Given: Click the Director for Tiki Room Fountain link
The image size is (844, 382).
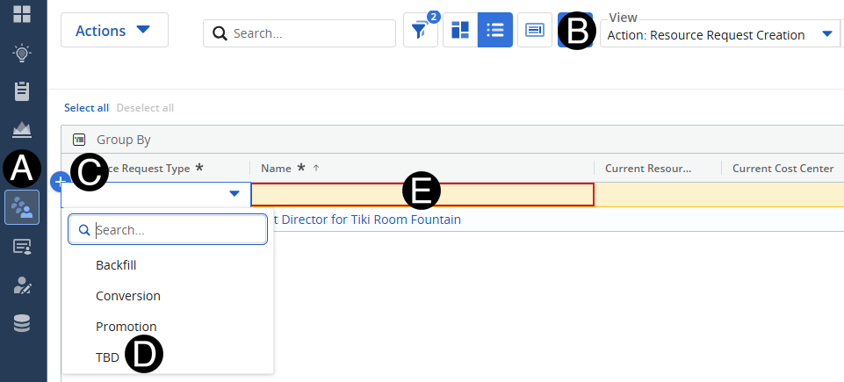Looking at the screenshot, I should coord(369,220).
